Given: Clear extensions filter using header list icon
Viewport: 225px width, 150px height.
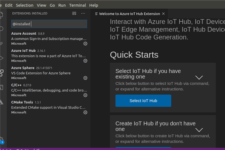Looking at the screenshot, I should (x=74, y=13).
